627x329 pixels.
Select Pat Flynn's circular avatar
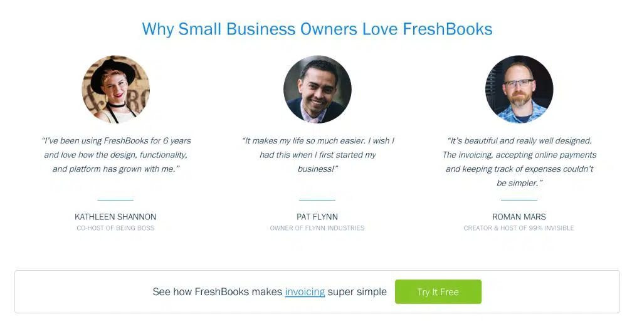point(317,89)
